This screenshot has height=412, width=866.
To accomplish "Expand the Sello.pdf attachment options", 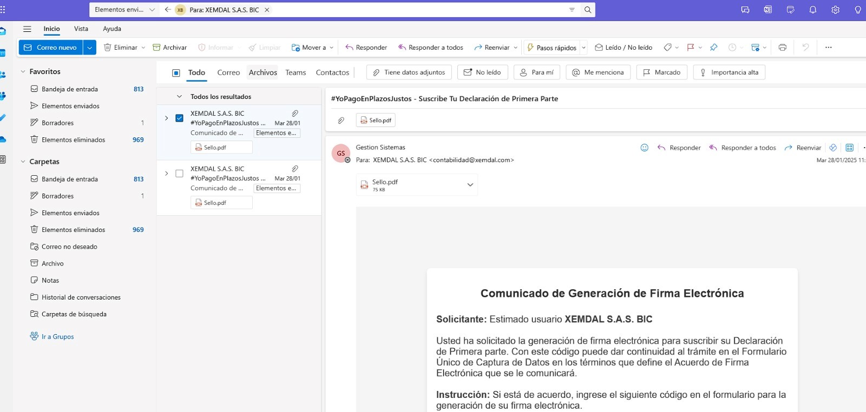I will [x=470, y=185].
